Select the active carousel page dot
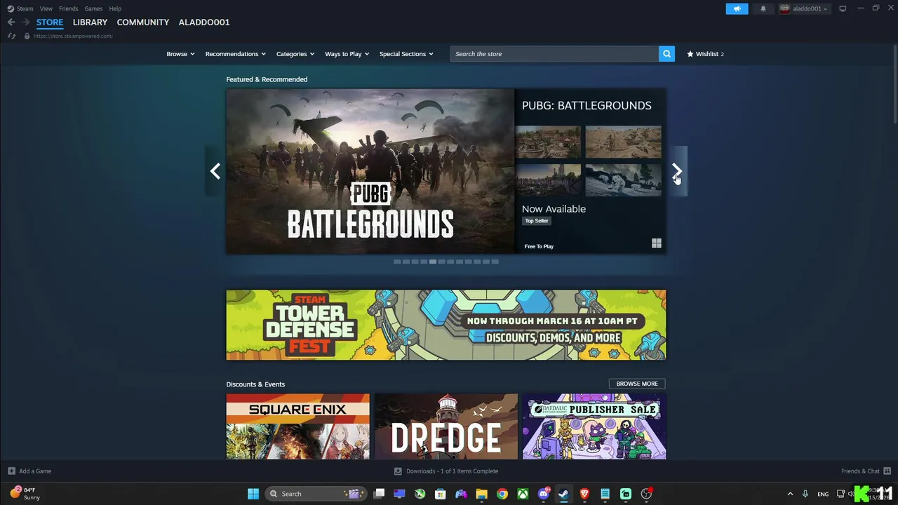This screenshot has height=505, width=898. point(433,262)
